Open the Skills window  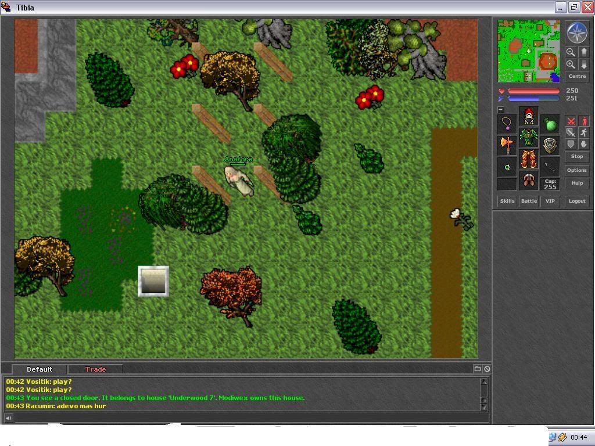point(507,201)
